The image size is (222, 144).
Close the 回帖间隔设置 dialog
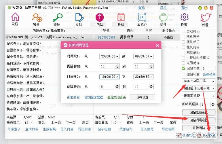(x=157, y=46)
